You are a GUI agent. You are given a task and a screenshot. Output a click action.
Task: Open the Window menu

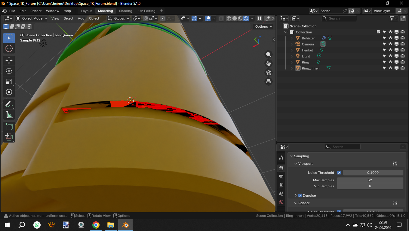[53, 11]
